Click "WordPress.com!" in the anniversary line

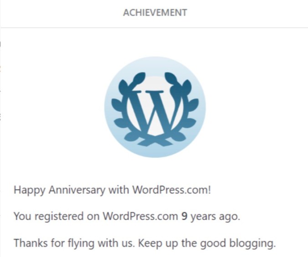click(171, 190)
